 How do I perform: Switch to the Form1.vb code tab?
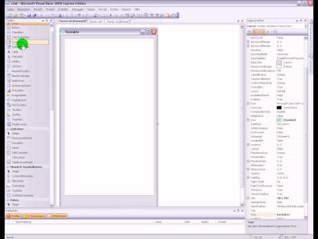96,21
